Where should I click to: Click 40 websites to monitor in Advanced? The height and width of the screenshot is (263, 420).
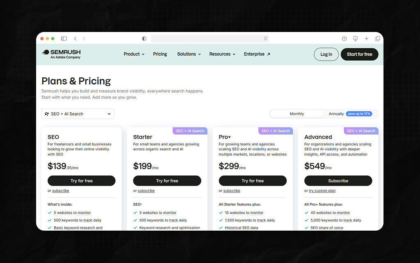(330, 213)
